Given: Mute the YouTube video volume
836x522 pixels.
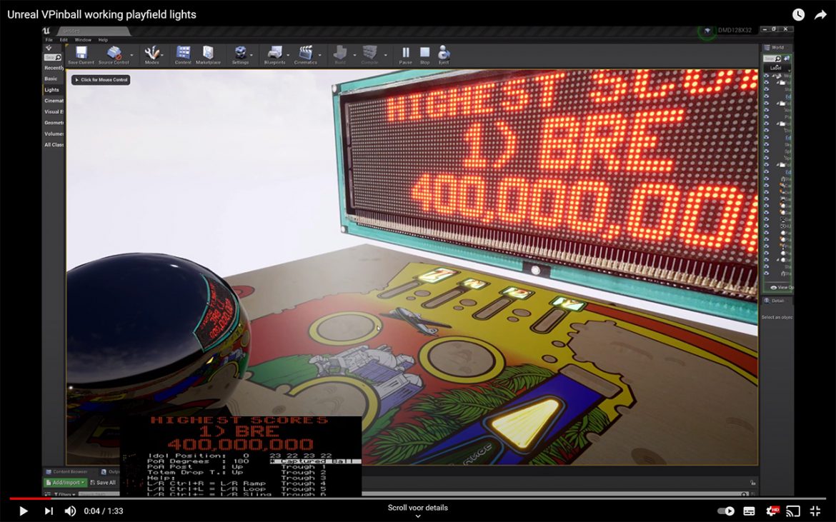Looking at the screenshot, I should point(70,511).
